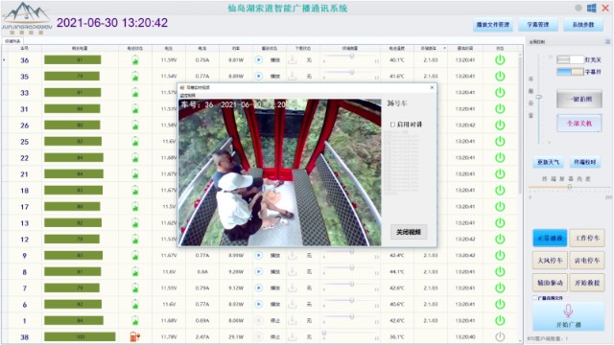
Task: Click the grey power icon for car 38
Action: (500, 336)
